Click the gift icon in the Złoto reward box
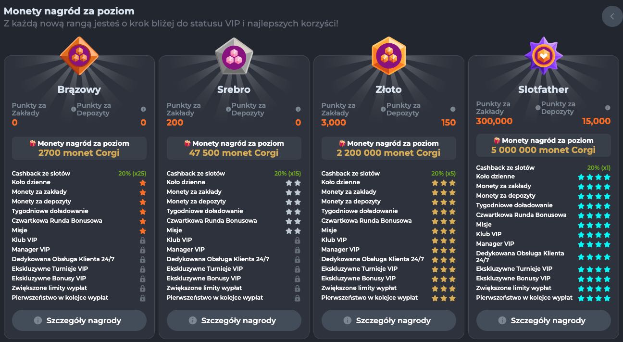Viewport: 623px width, 342px height. click(x=342, y=143)
